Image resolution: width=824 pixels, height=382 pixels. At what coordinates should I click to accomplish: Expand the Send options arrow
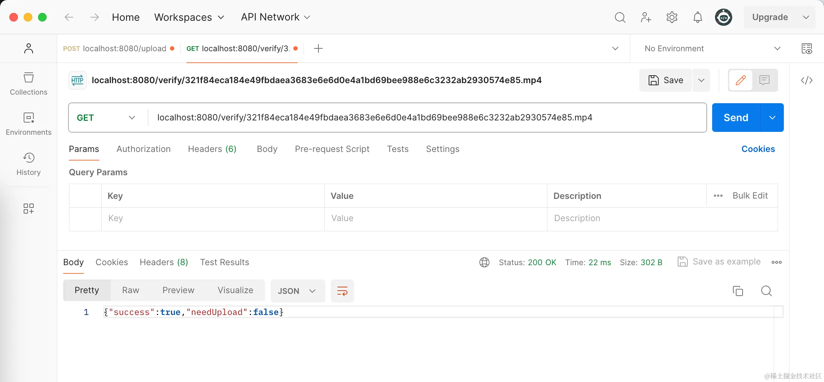[772, 118]
